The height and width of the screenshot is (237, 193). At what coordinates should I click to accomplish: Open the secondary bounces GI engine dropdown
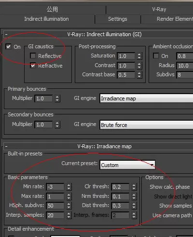[x=146, y=125]
